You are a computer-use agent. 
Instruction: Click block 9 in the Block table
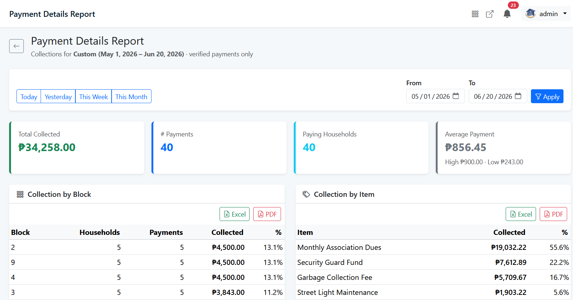coord(13,262)
